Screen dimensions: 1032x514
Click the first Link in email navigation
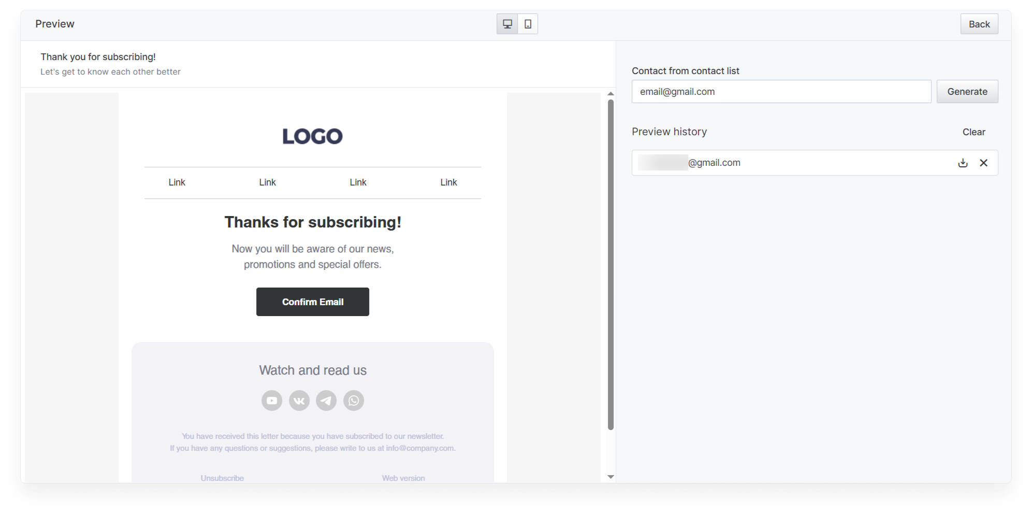177,182
